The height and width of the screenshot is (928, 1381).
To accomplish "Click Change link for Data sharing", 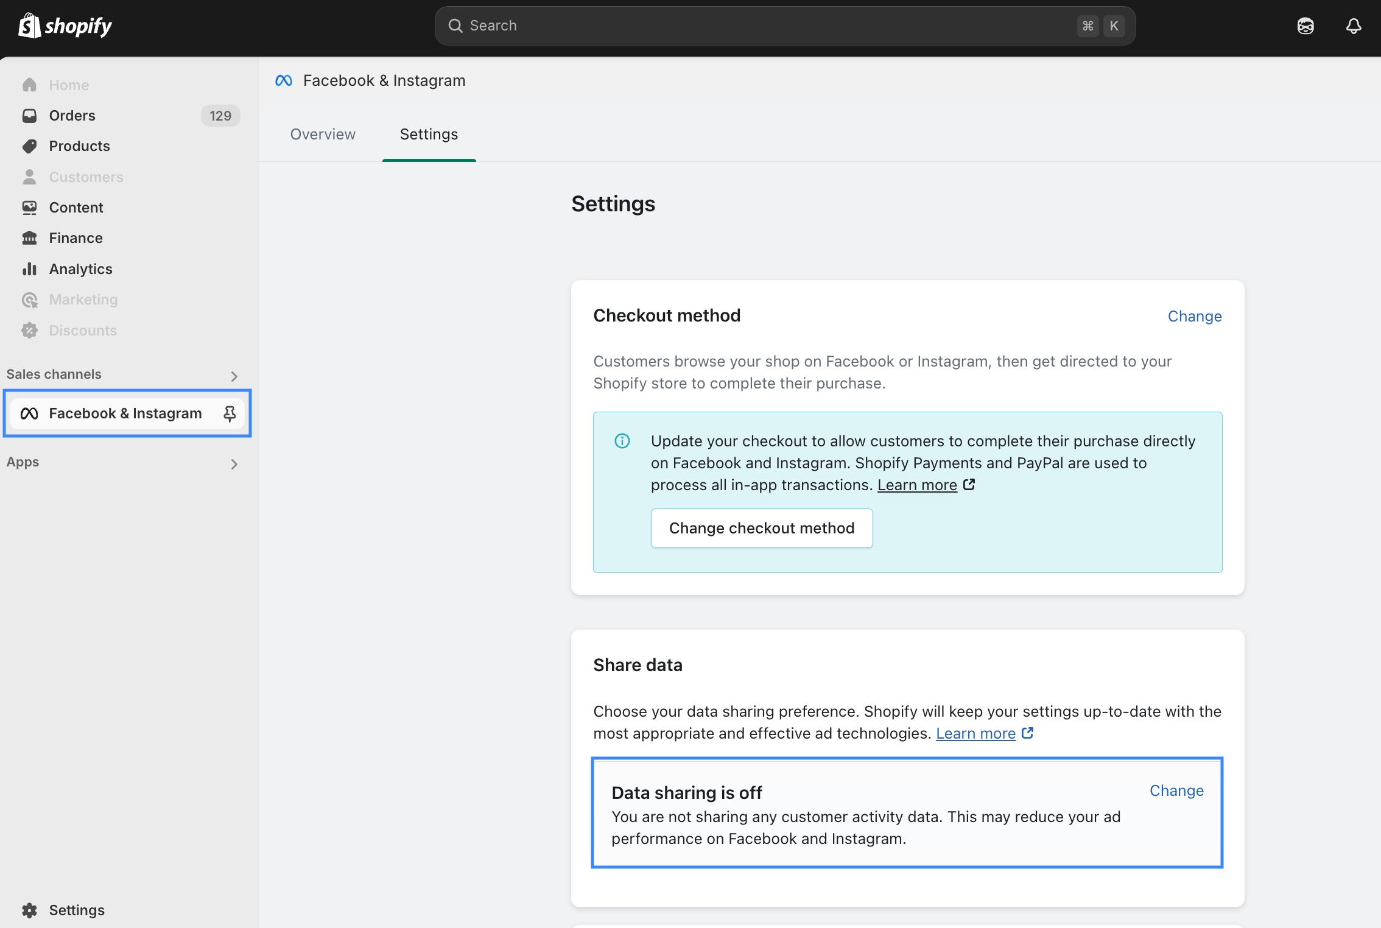I will [x=1176, y=790].
